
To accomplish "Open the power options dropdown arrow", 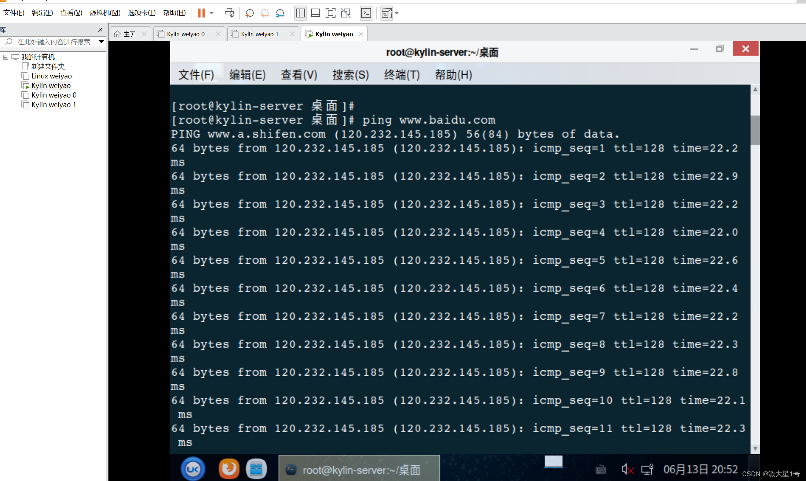I will 212,13.
